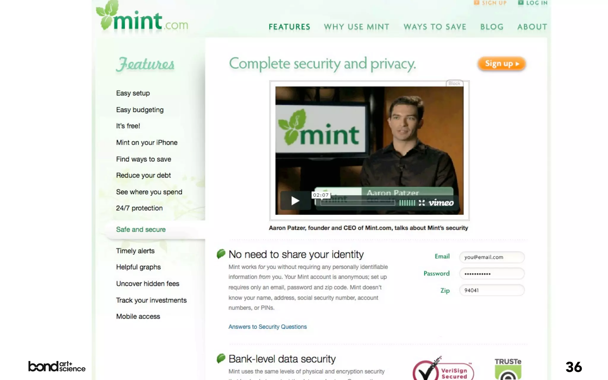Screen dimensions: 608x380
Task: Open the FEATURES navigation tab
Action: [x=289, y=27]
